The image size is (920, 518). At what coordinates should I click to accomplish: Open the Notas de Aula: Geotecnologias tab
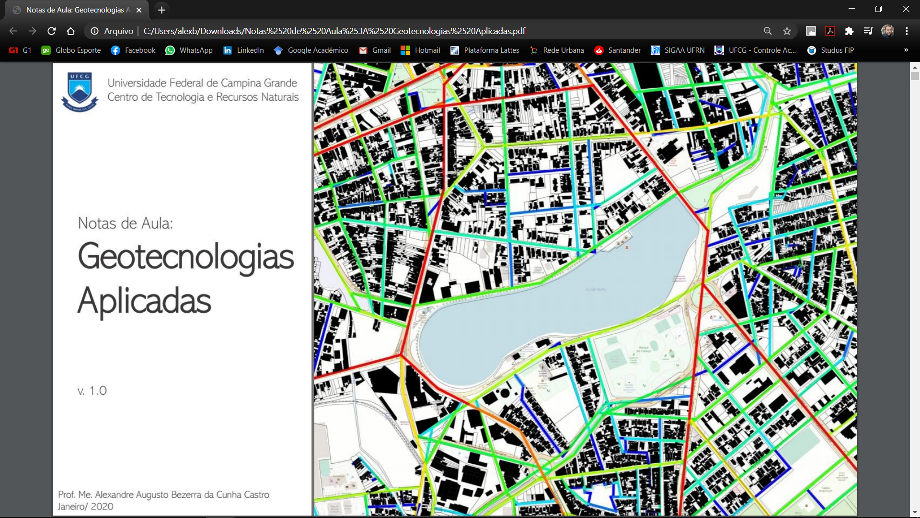click(77, 10)
